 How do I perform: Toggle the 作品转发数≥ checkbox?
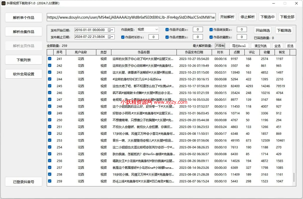(x=211, y=29)
